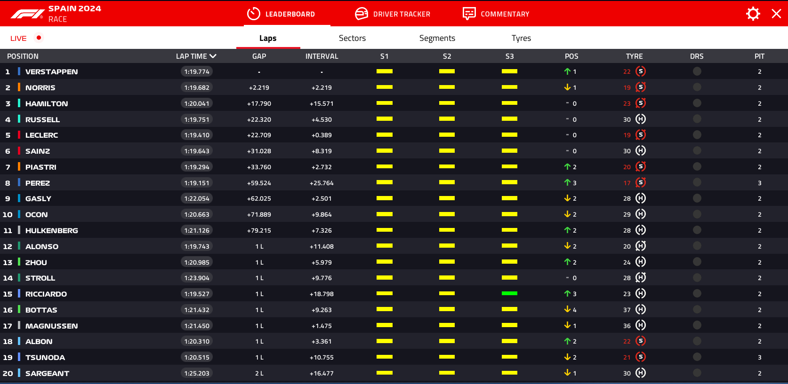
Task: Click Ricciardo's DRS indicator
Action: 697,294
